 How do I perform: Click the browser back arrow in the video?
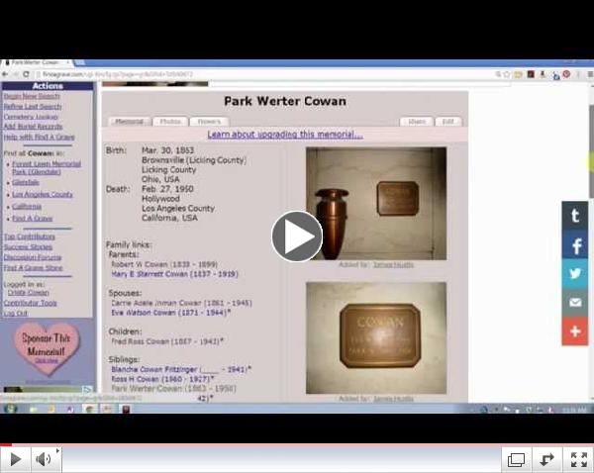pos(5,74)
